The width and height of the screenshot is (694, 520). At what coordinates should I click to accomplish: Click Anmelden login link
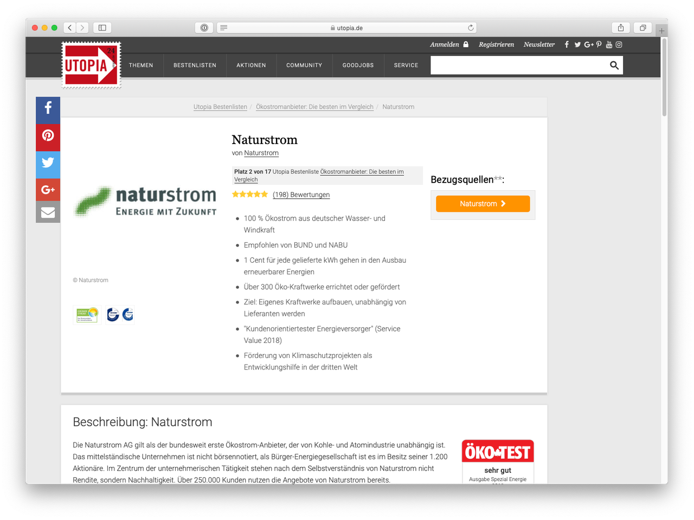click(x=449, y=44)
